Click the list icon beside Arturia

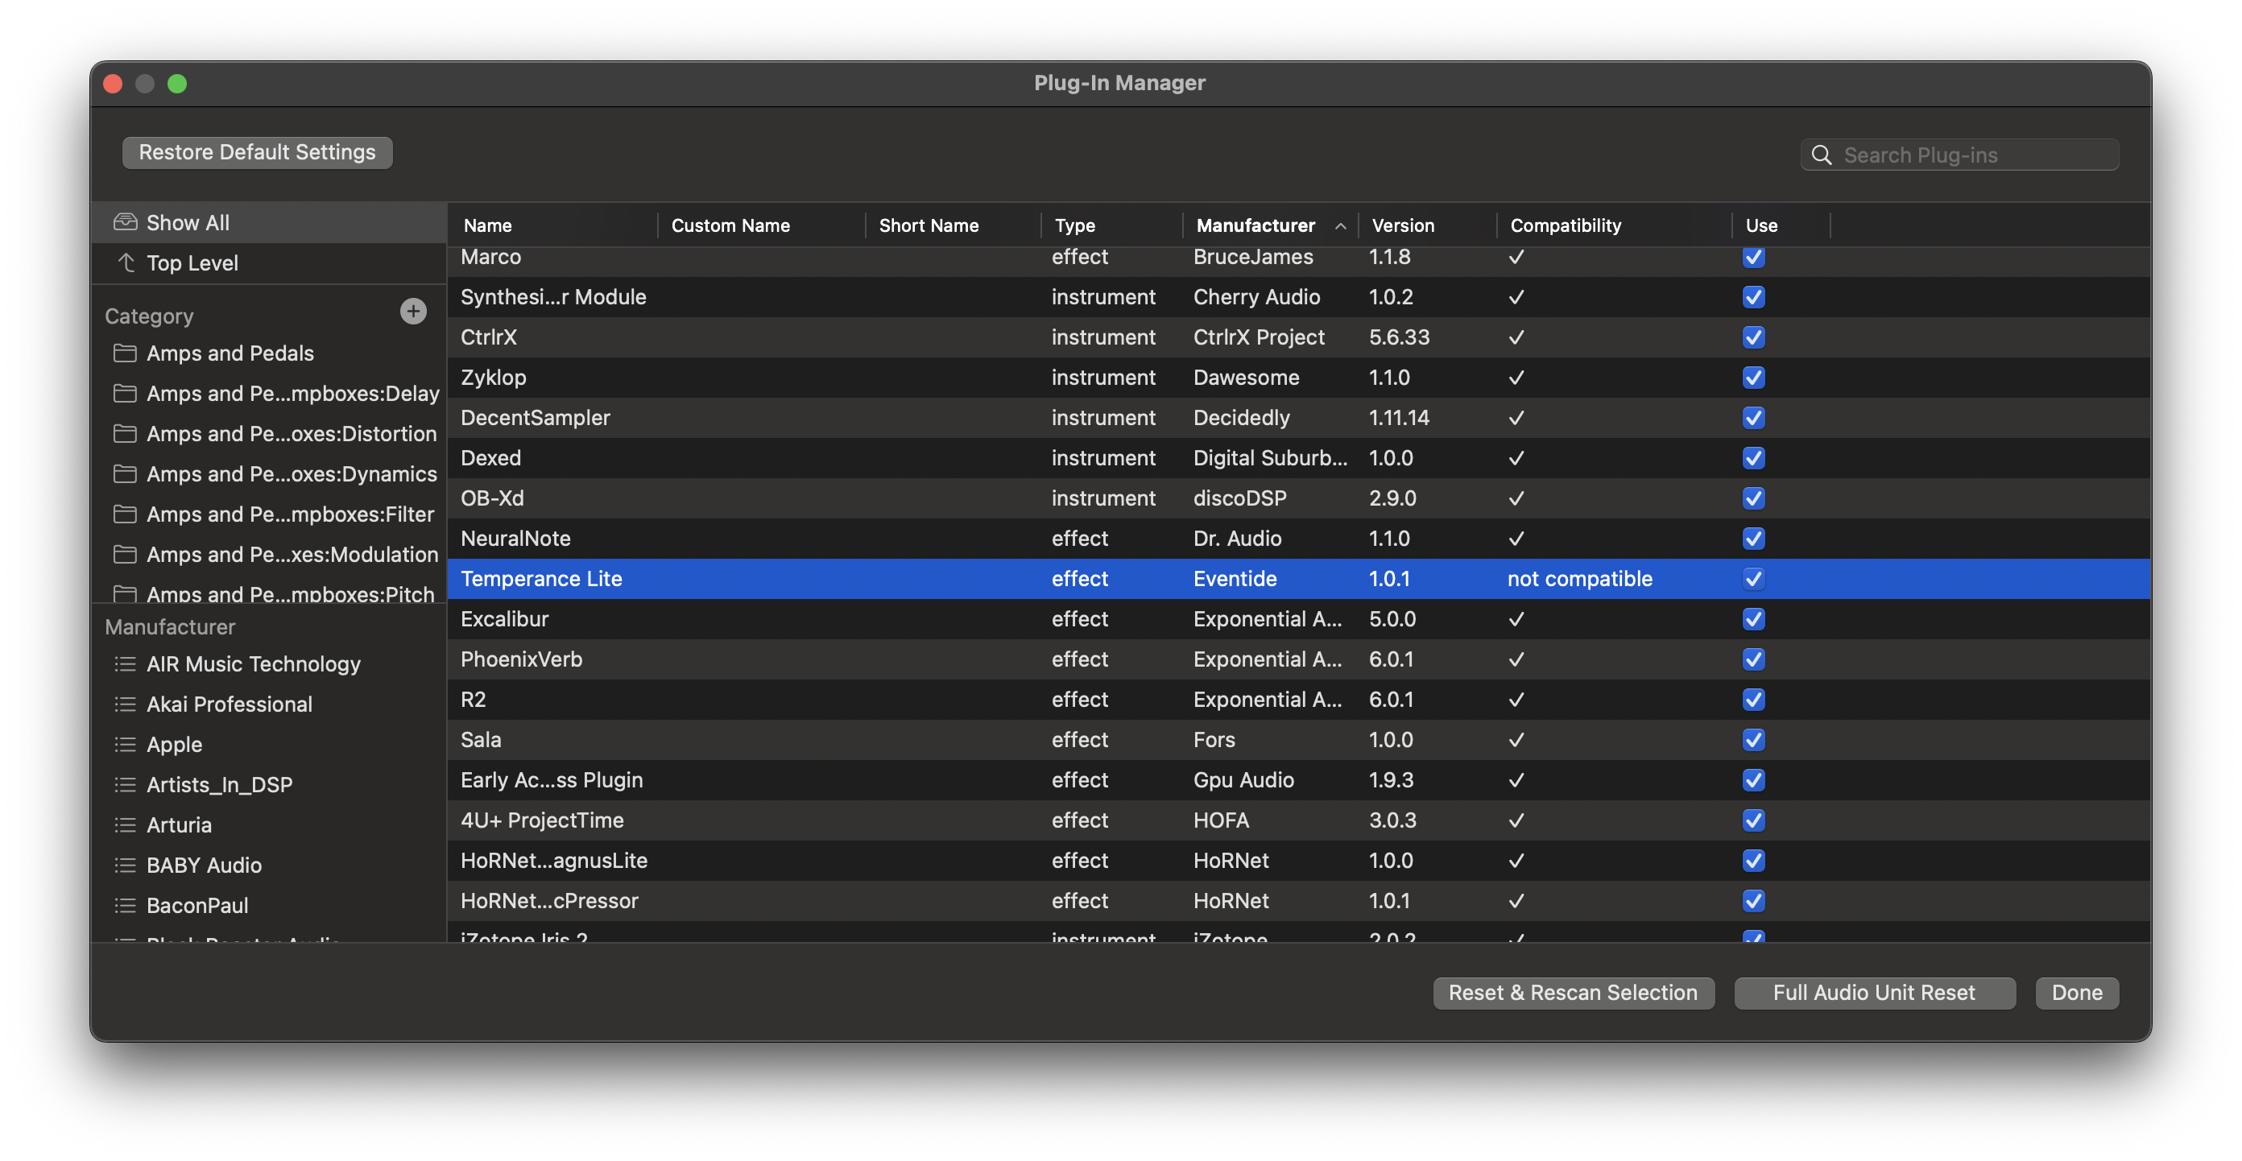pos(126,824)
